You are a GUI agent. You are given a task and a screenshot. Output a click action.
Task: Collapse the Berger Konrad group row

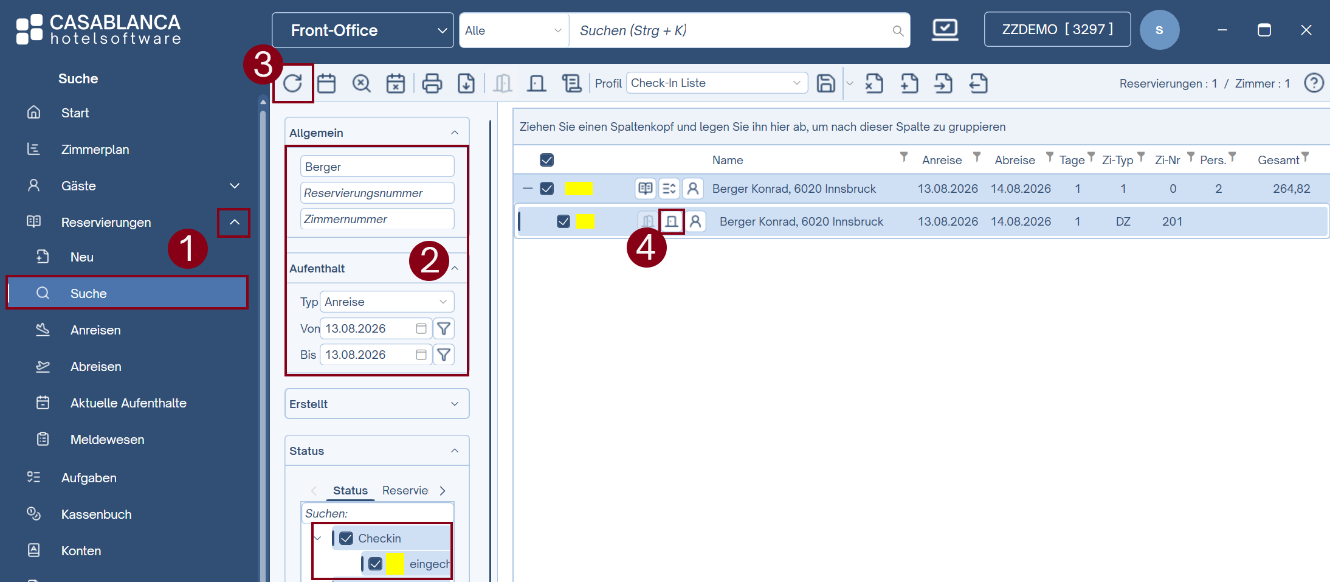pos(528,189)
